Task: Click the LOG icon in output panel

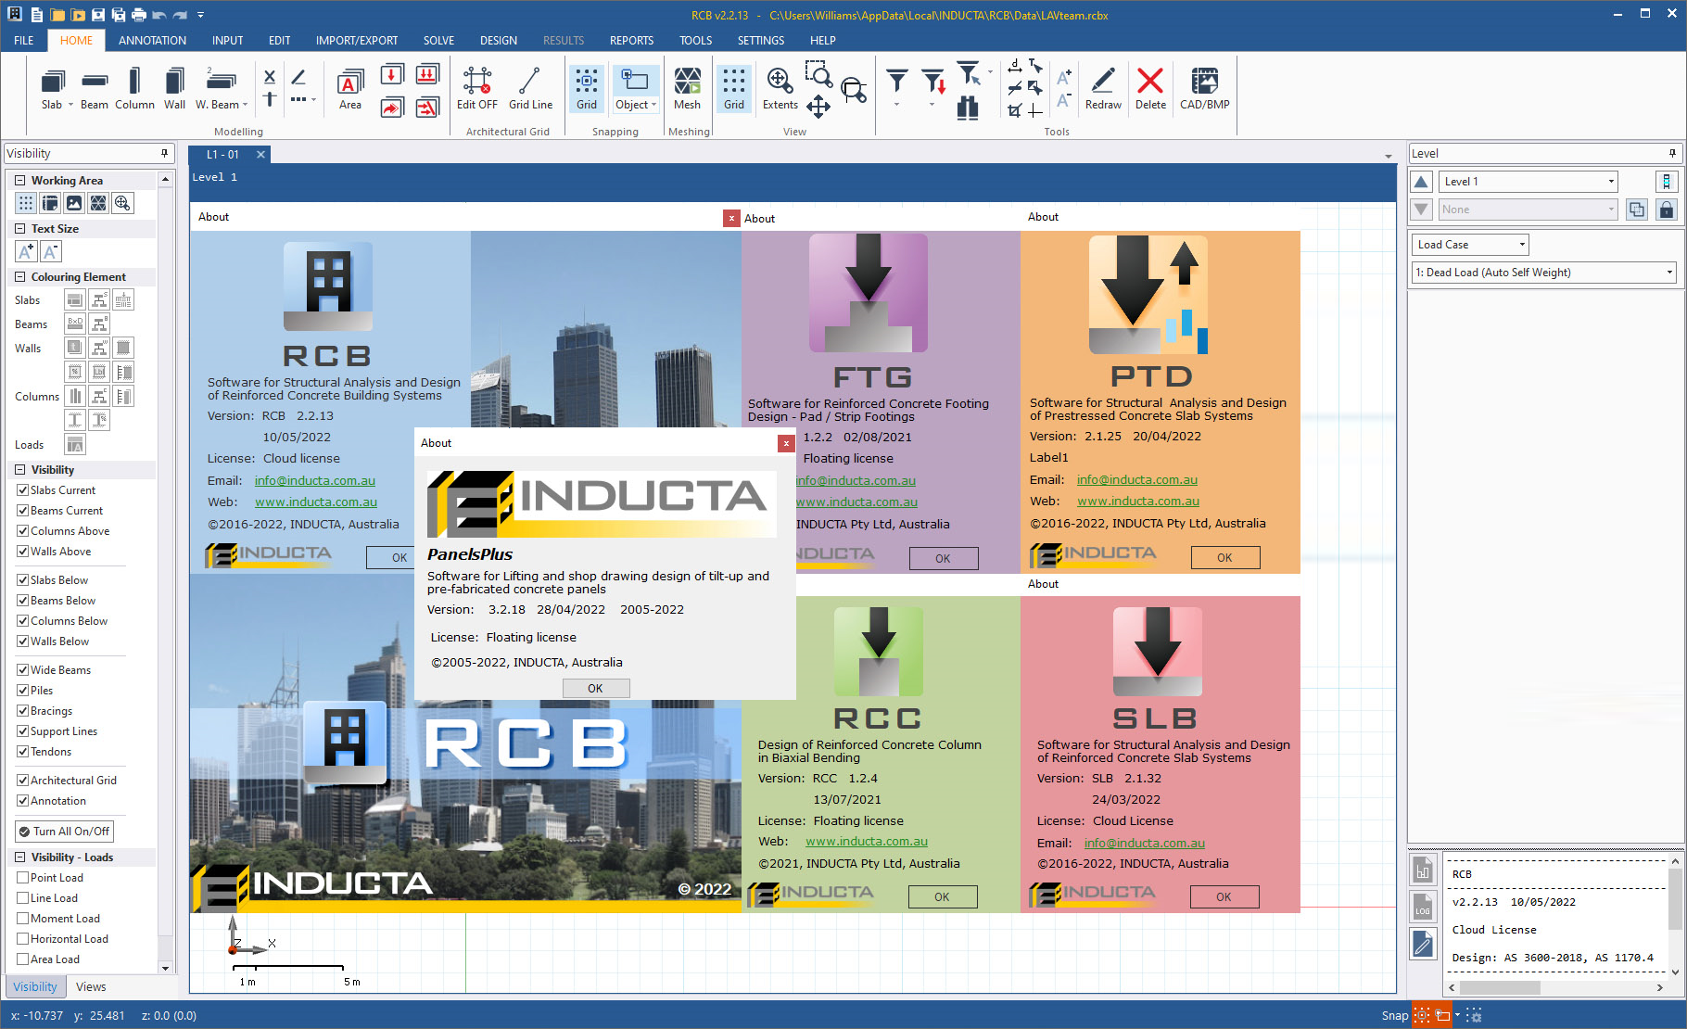Action: pos(1423,907)
